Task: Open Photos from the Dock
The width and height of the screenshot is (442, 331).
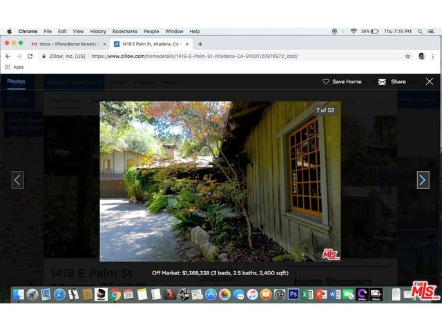Action: tap(224, 294)
